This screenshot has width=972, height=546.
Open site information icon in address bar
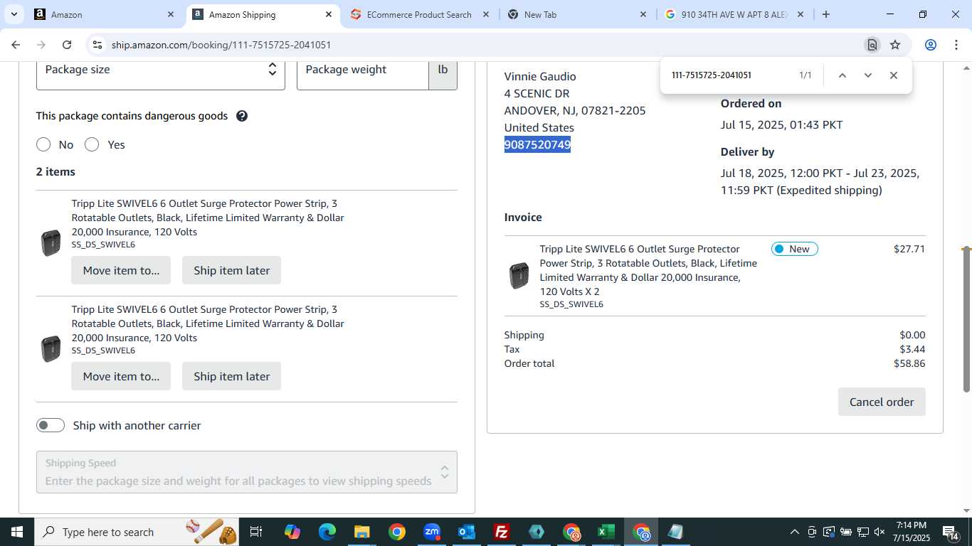pyautogui.click(x=97, y=45)
